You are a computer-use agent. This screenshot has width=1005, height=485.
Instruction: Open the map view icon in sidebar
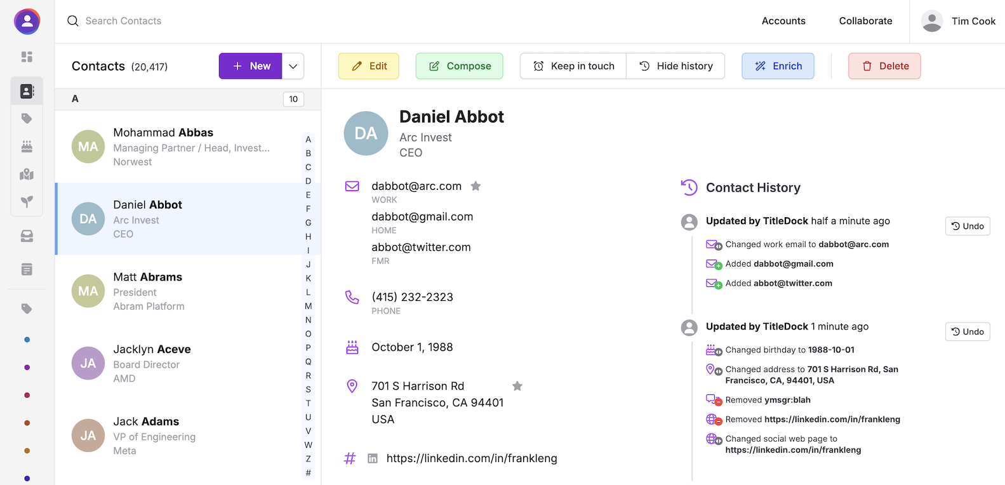pos(27,175)
